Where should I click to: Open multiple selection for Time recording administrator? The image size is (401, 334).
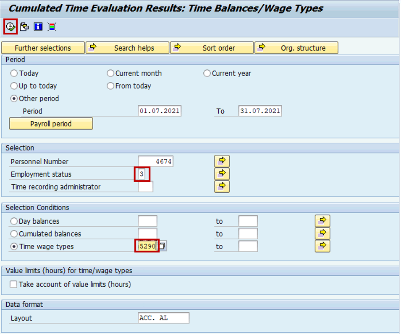coord(222,186)
